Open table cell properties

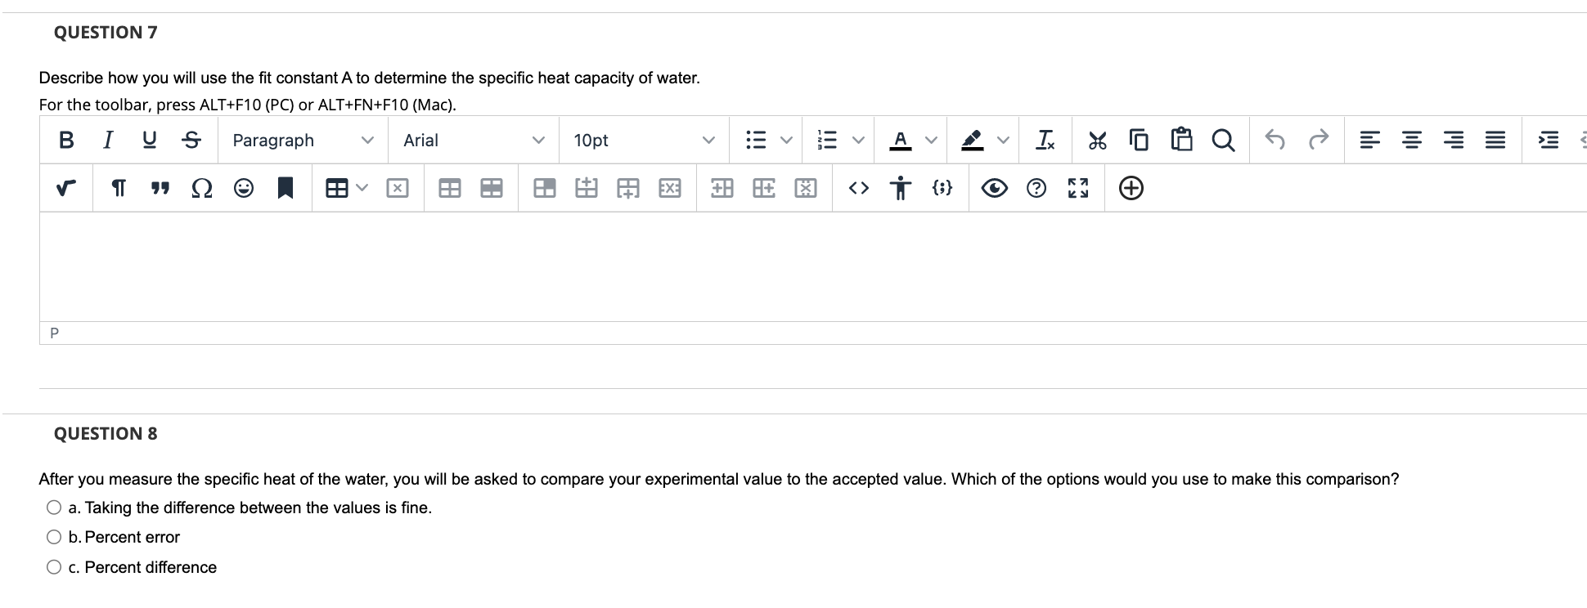tap(544, 189)
